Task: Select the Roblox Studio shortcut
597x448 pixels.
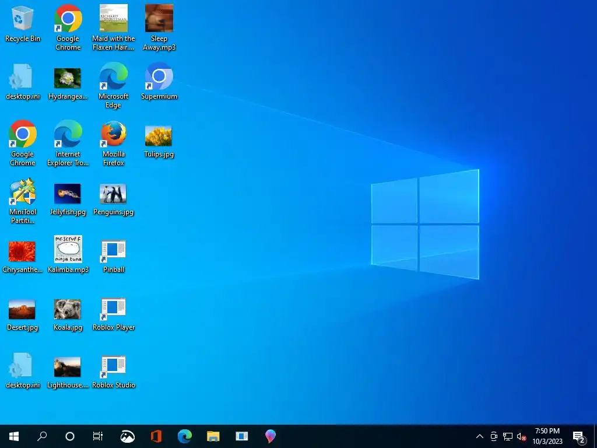Action: click(114, 371)
